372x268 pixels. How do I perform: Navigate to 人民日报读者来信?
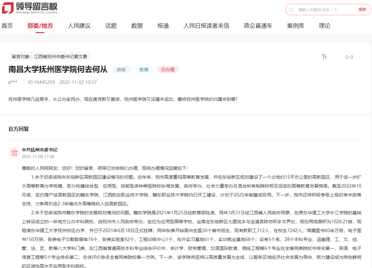click(x=206, y=26)
